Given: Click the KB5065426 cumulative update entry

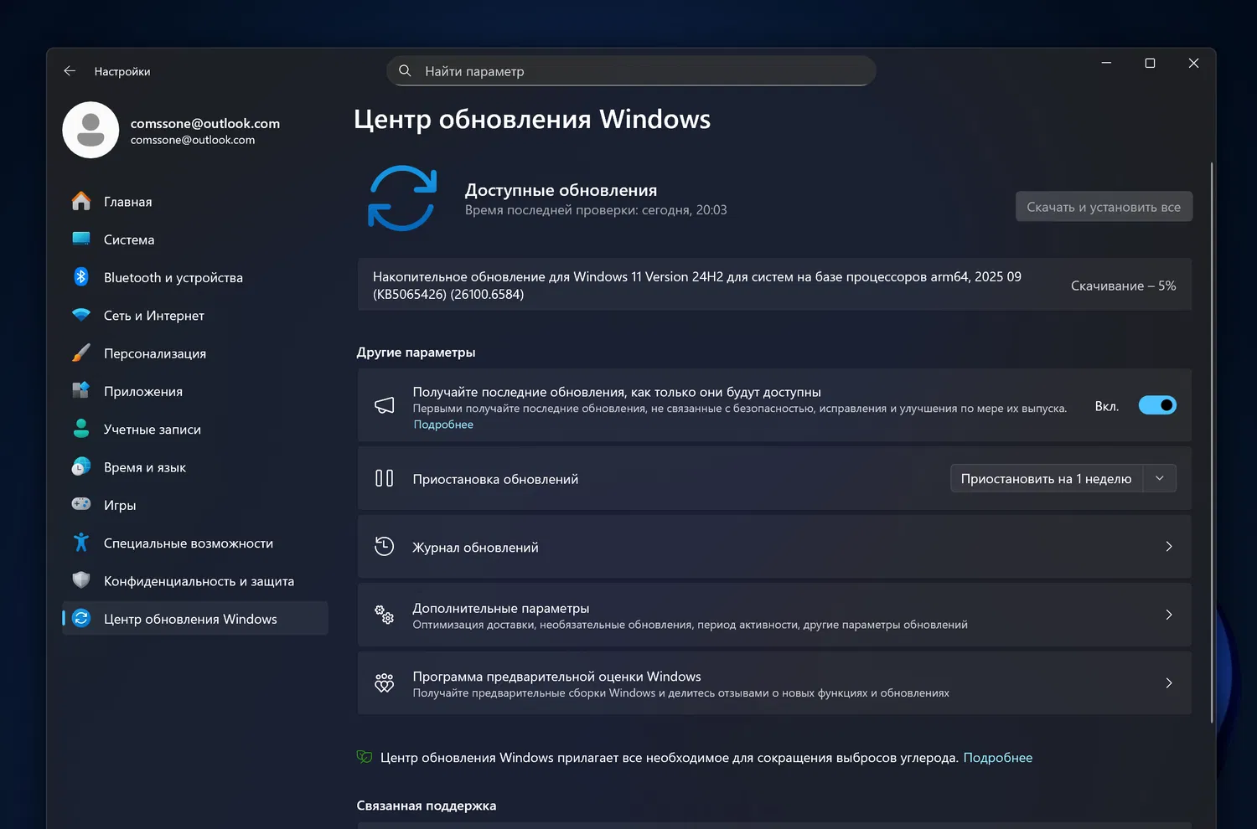Looking at the screenshot, I should pos(774,285).
